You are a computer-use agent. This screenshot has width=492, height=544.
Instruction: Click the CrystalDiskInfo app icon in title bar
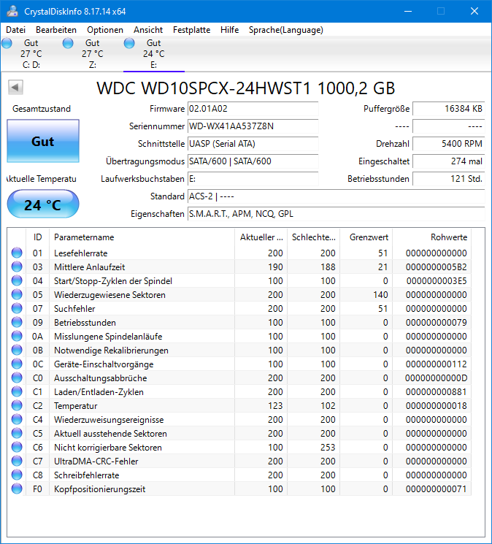click(12, 11)
